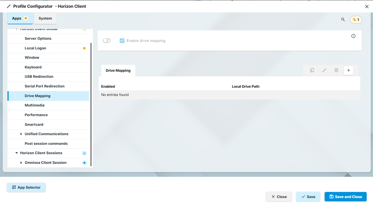Expand the Omnissa Client Session tree node
The width and height of the screenshot is (373, 203).
click(21, 162)
